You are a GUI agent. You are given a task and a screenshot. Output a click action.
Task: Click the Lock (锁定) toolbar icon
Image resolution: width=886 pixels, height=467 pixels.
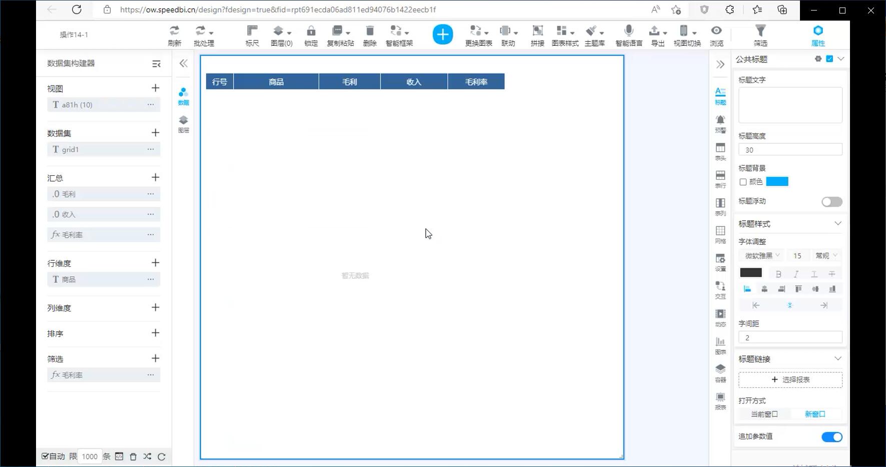tap(311, 31)
